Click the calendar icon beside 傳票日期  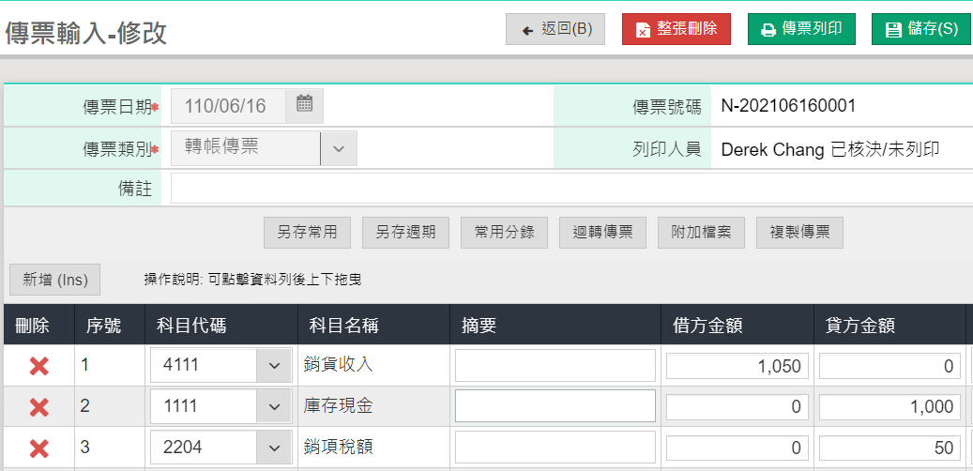pyautogui.click(x=304, y=105)
